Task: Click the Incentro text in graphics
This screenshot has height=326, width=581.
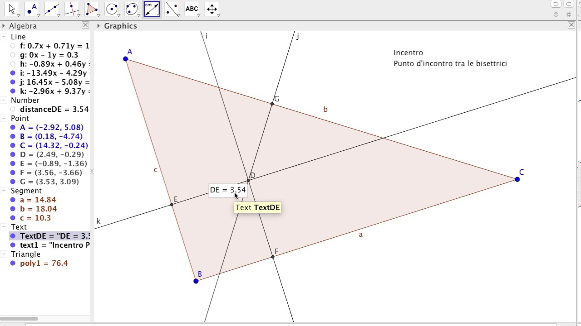Action: point(408,53)
